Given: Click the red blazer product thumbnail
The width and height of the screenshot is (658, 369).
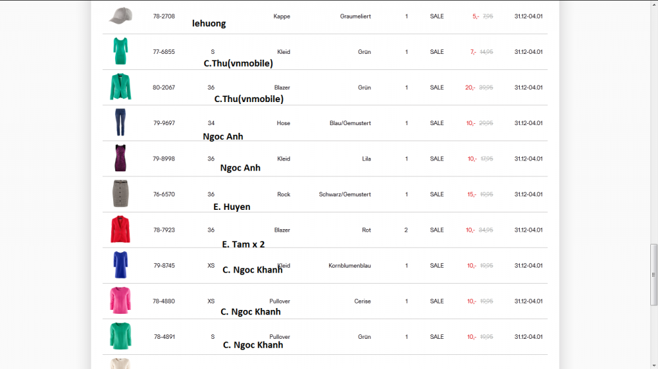Looking at the screenshot, I should pyautogui.click(x=120, y=229).
